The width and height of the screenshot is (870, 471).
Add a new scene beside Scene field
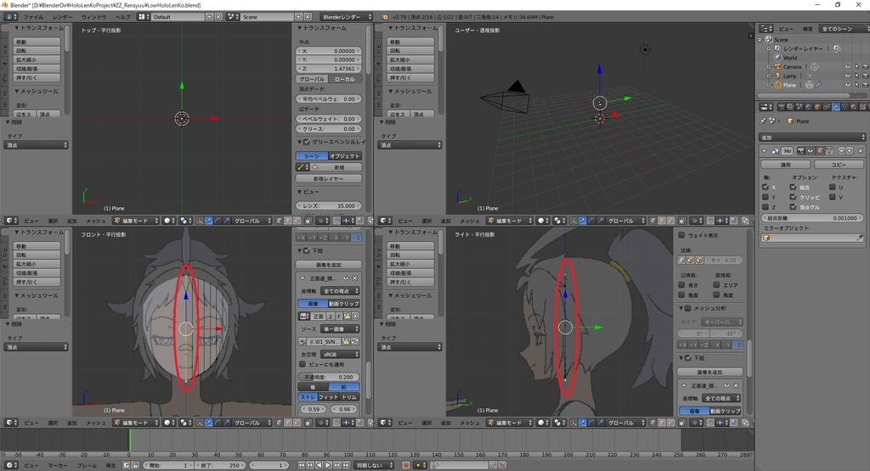coord(298,17)
